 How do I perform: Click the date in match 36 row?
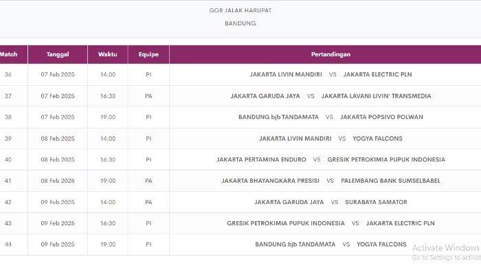click(x=58, y=75)
